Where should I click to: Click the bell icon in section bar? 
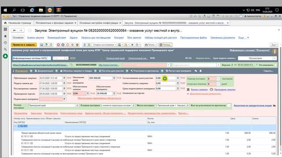(x=200, y=71)
